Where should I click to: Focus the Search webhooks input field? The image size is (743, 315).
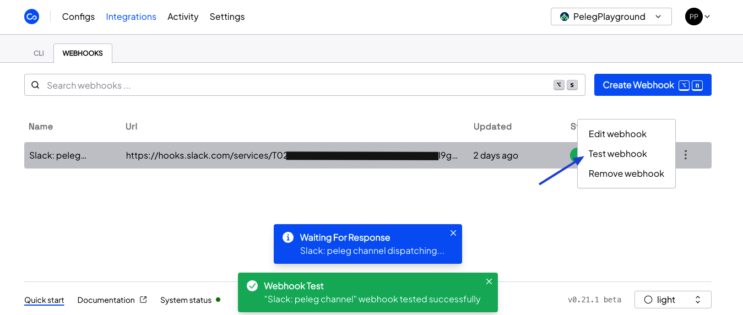point(297,85)
